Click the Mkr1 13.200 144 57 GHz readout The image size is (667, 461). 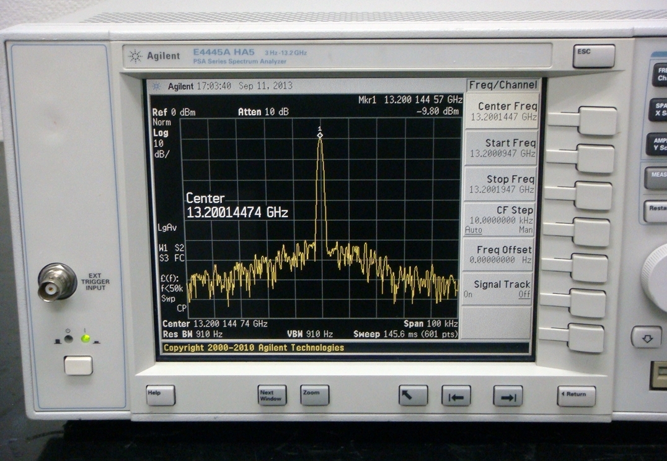(x=410, y=100)
